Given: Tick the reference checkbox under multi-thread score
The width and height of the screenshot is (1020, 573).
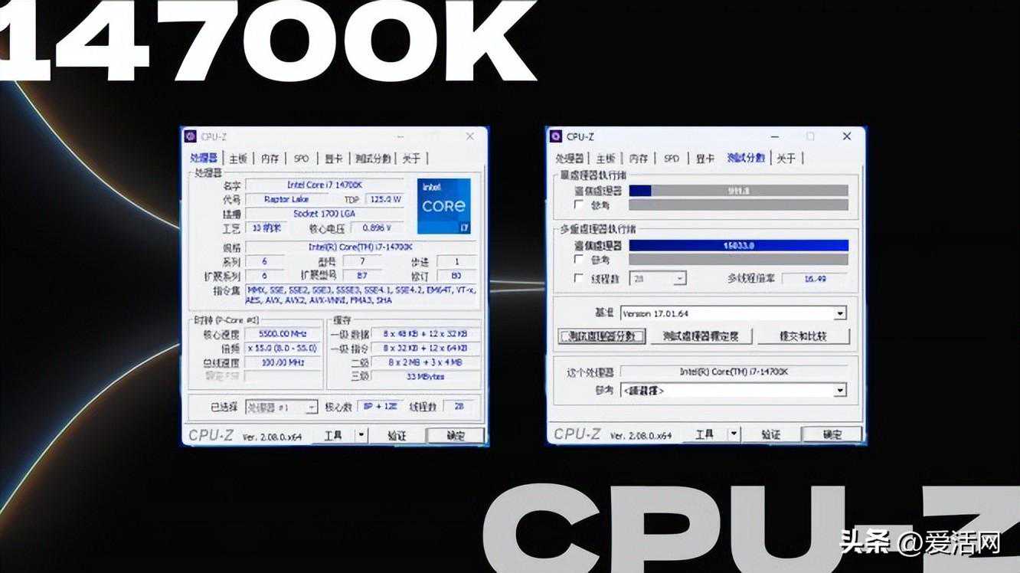Looking at the screenshot, I should [580, 260].
